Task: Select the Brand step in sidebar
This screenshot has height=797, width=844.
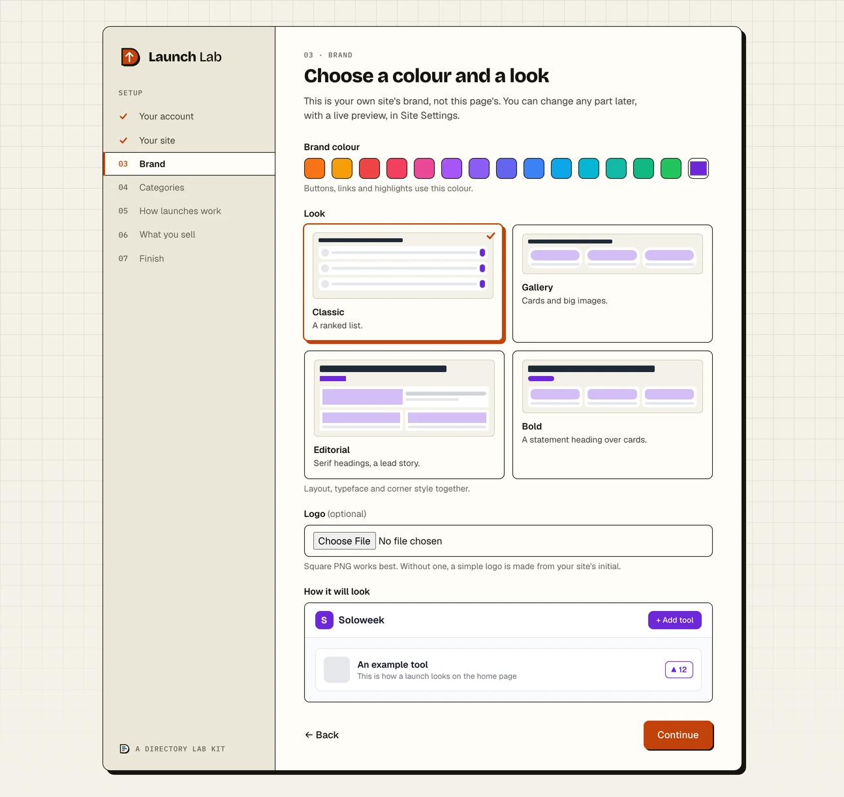Action: pos(189,164)
